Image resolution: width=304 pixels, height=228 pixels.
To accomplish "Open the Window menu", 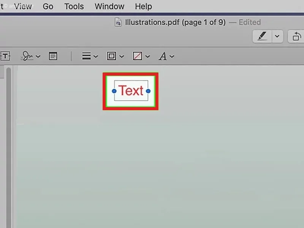I will [109, 6].
